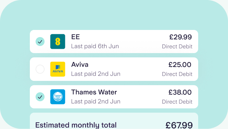The width and height of the screenshot is (228, 129).
Task: Click Direct Debit label on Aviva row
Action: (177, 74)
